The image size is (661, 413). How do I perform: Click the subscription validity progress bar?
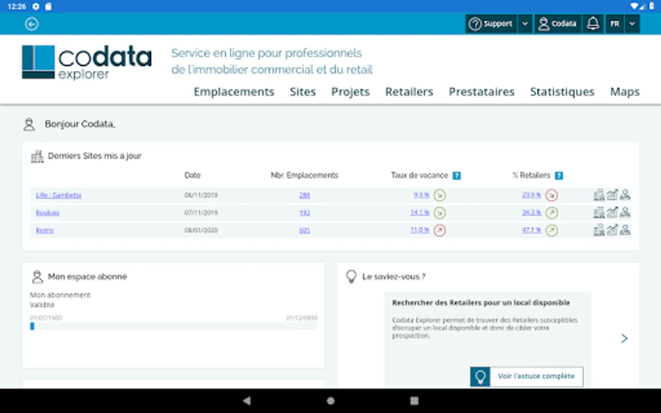[x=174, y=326]
